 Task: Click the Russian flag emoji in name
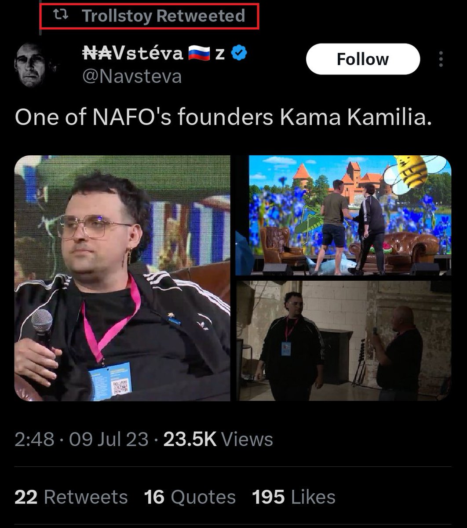[x=199, y=54]
